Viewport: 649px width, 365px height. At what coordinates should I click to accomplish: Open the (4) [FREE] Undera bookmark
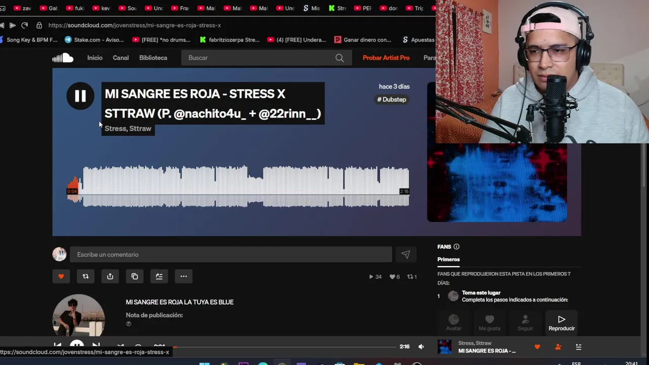tap(297, 40)
